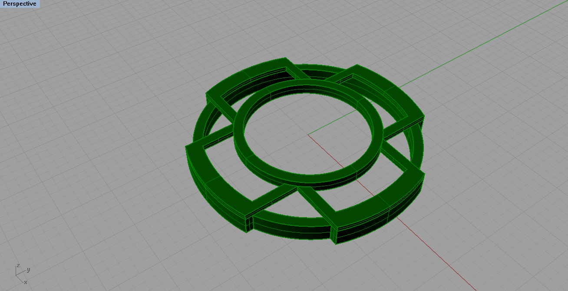Click the Perspective viewport title label
The width and height of the screenshot is (568, 291).
click(x=20, y=4)
